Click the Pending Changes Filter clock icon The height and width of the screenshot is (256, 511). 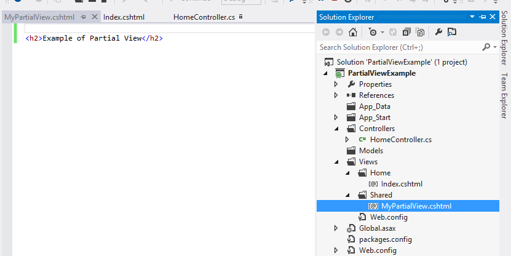tap(373, 32)
